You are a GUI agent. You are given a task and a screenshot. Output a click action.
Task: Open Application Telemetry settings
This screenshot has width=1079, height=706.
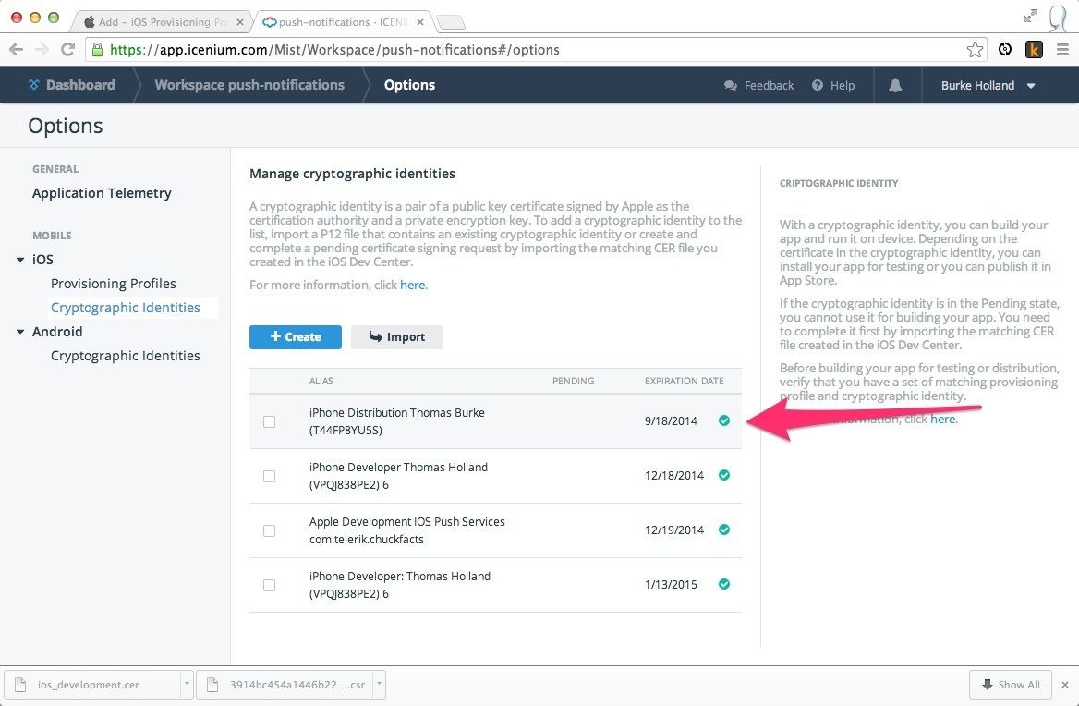pos(102,193)
